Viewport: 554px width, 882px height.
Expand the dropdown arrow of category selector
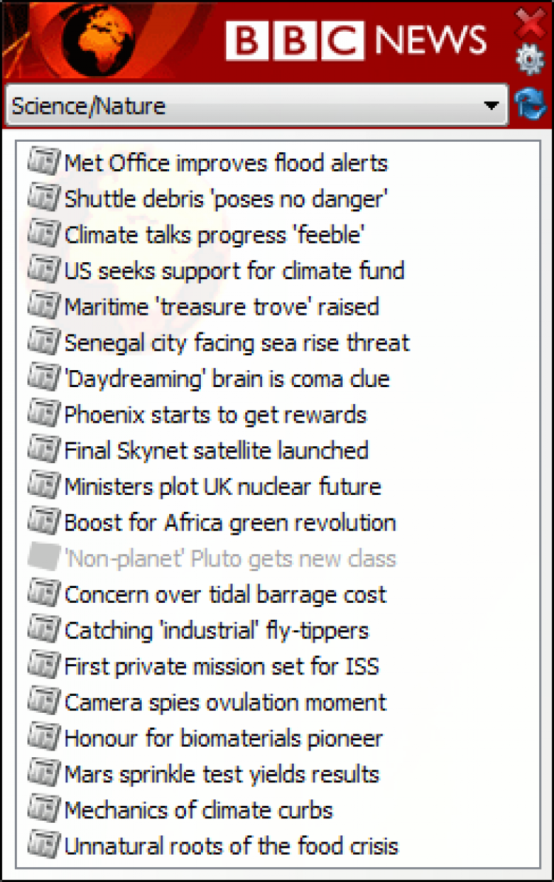tap(491, 105)
